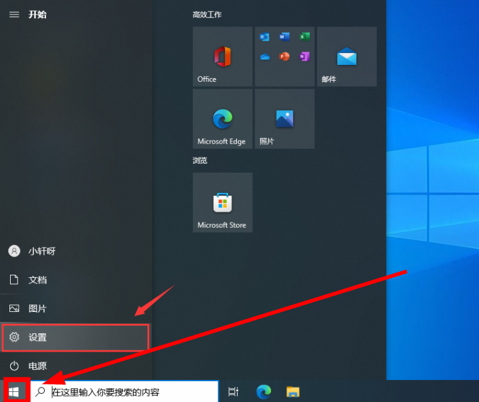The image size is (479, 402).
Task: Open Word from the Office folder tile
Action: point(284,37)
